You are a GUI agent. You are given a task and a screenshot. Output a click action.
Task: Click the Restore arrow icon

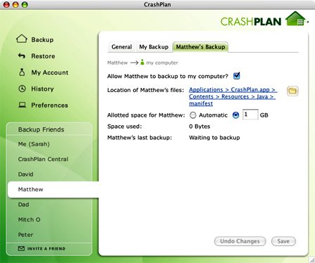click(22, 56)
